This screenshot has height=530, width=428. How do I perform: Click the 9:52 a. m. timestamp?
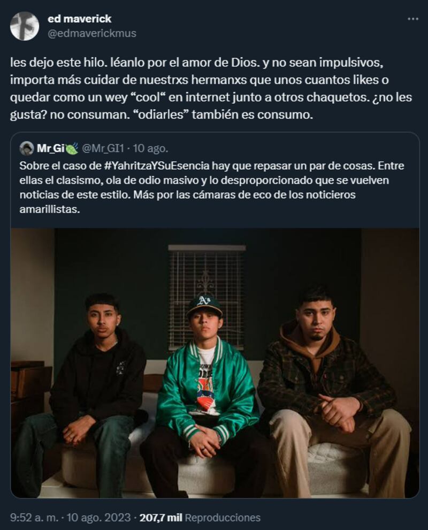(x=34, y=518)
